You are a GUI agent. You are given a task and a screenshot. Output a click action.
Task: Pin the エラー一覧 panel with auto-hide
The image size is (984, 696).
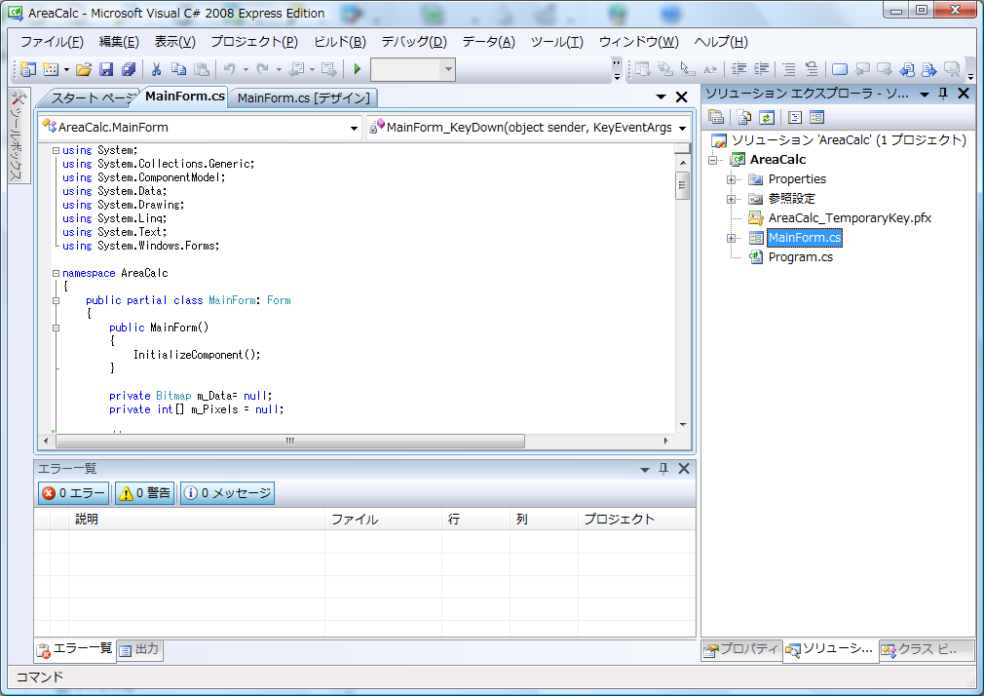663,469
